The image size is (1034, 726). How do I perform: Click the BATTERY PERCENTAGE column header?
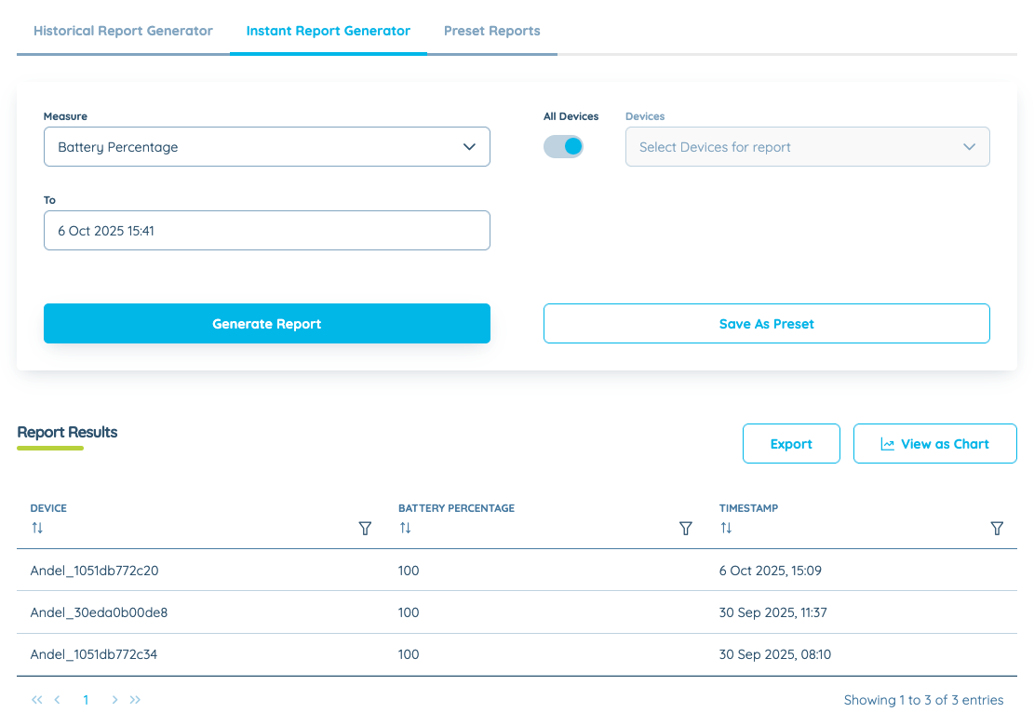[456, 508]
